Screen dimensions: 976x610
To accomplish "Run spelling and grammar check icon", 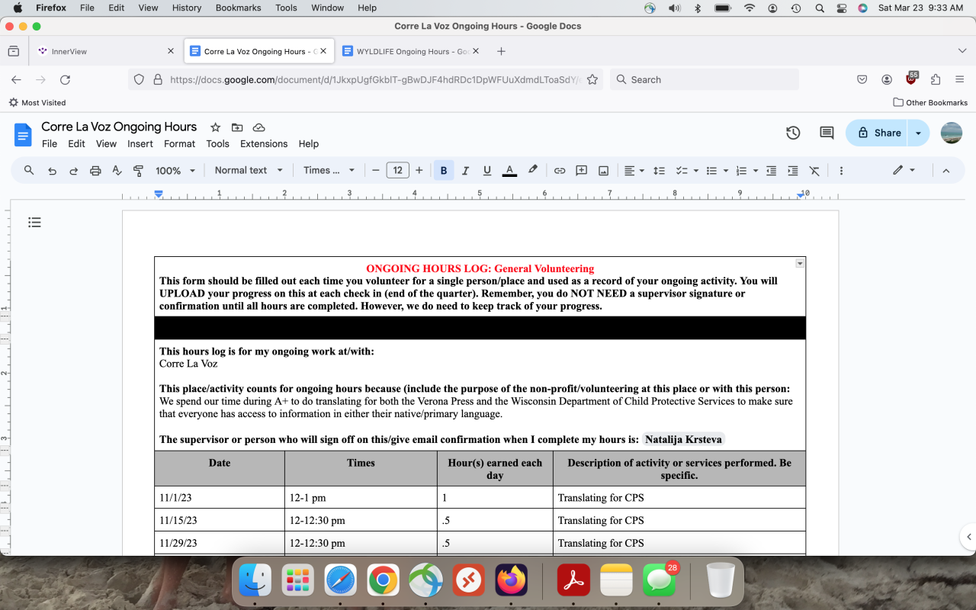I will click(117, 170).
